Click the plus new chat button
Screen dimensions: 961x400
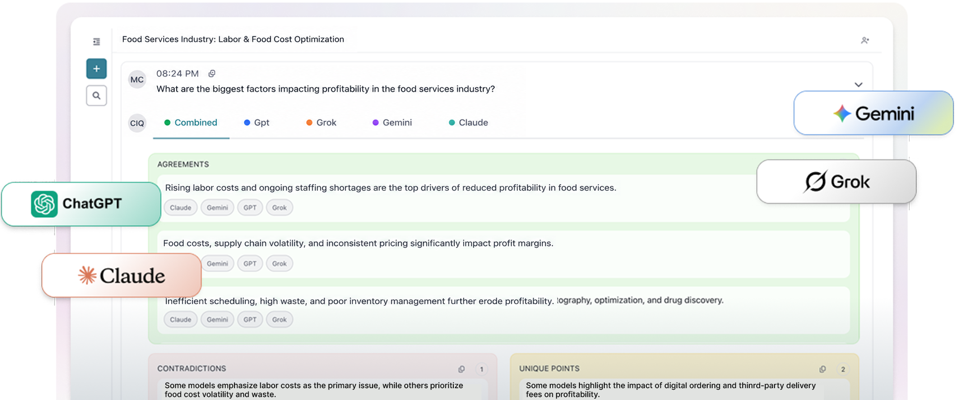(96, 69)
